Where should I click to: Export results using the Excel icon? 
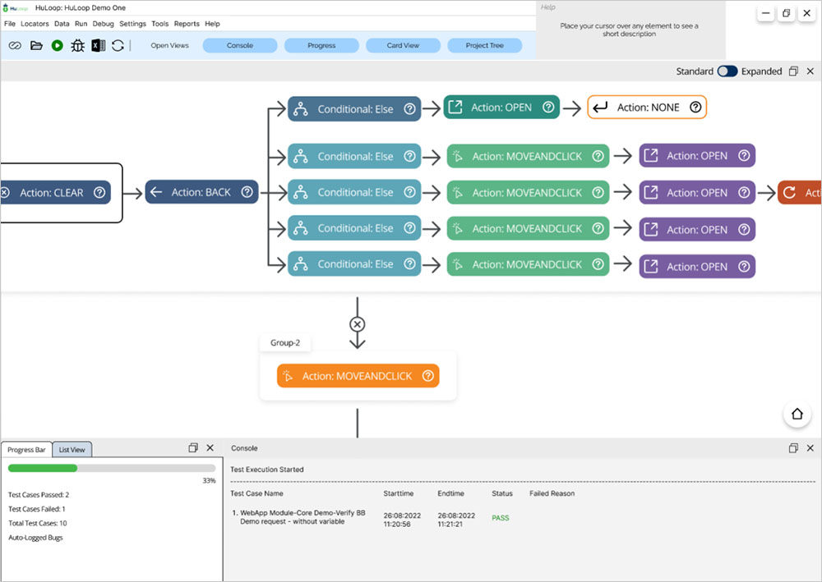tap(99, 45)
